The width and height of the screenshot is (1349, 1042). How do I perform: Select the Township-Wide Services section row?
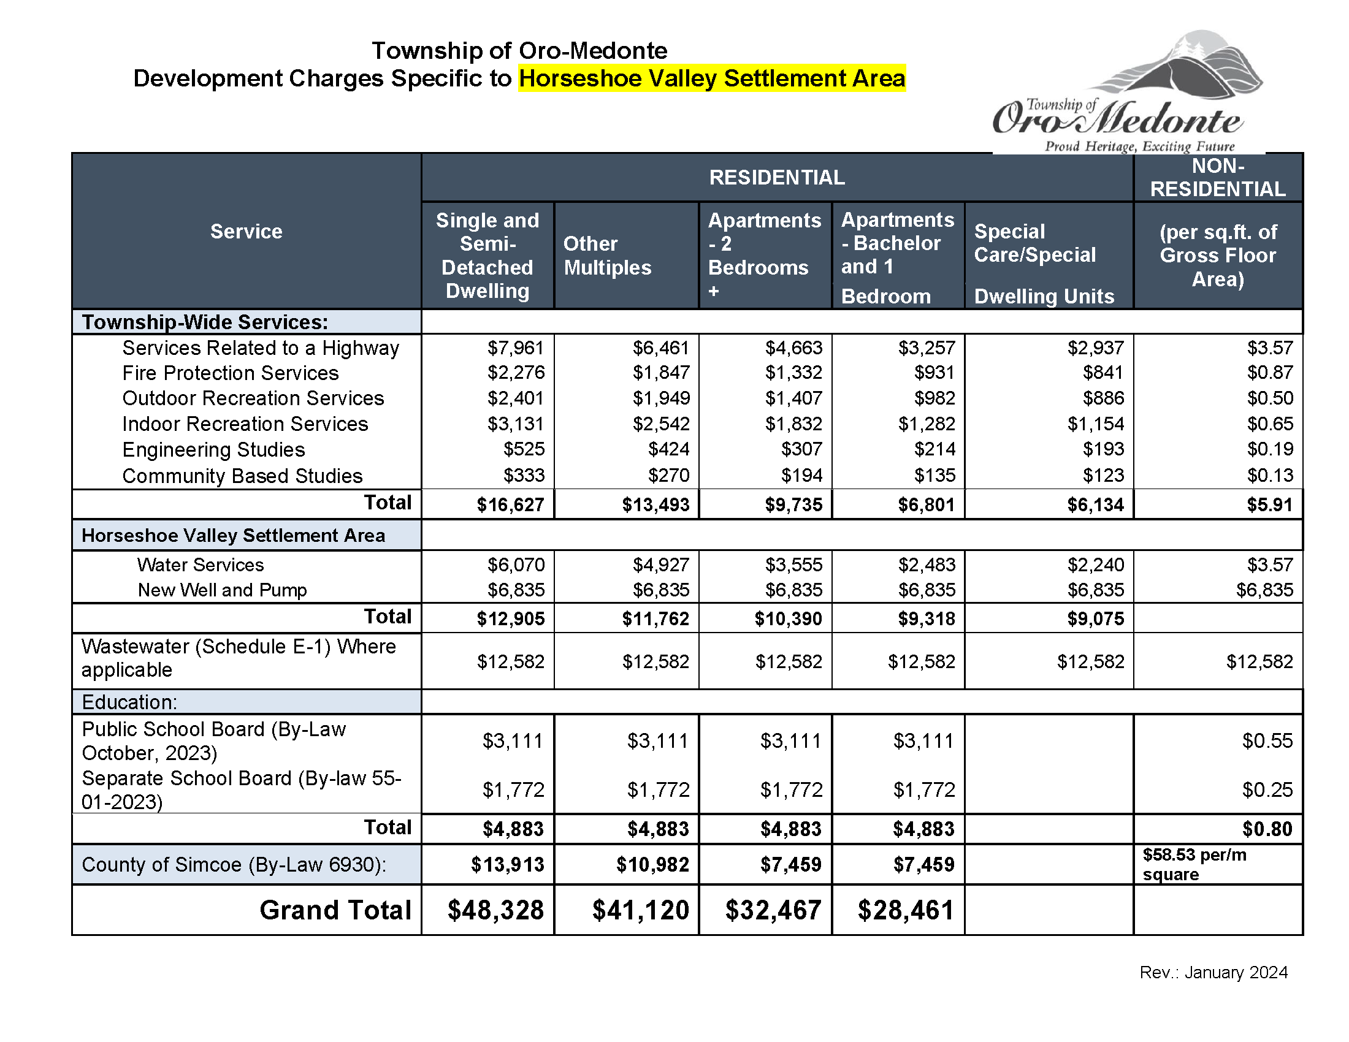click(207, 322)
